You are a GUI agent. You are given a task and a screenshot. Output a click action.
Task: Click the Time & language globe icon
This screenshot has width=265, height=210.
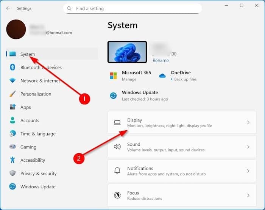point(12,134)
